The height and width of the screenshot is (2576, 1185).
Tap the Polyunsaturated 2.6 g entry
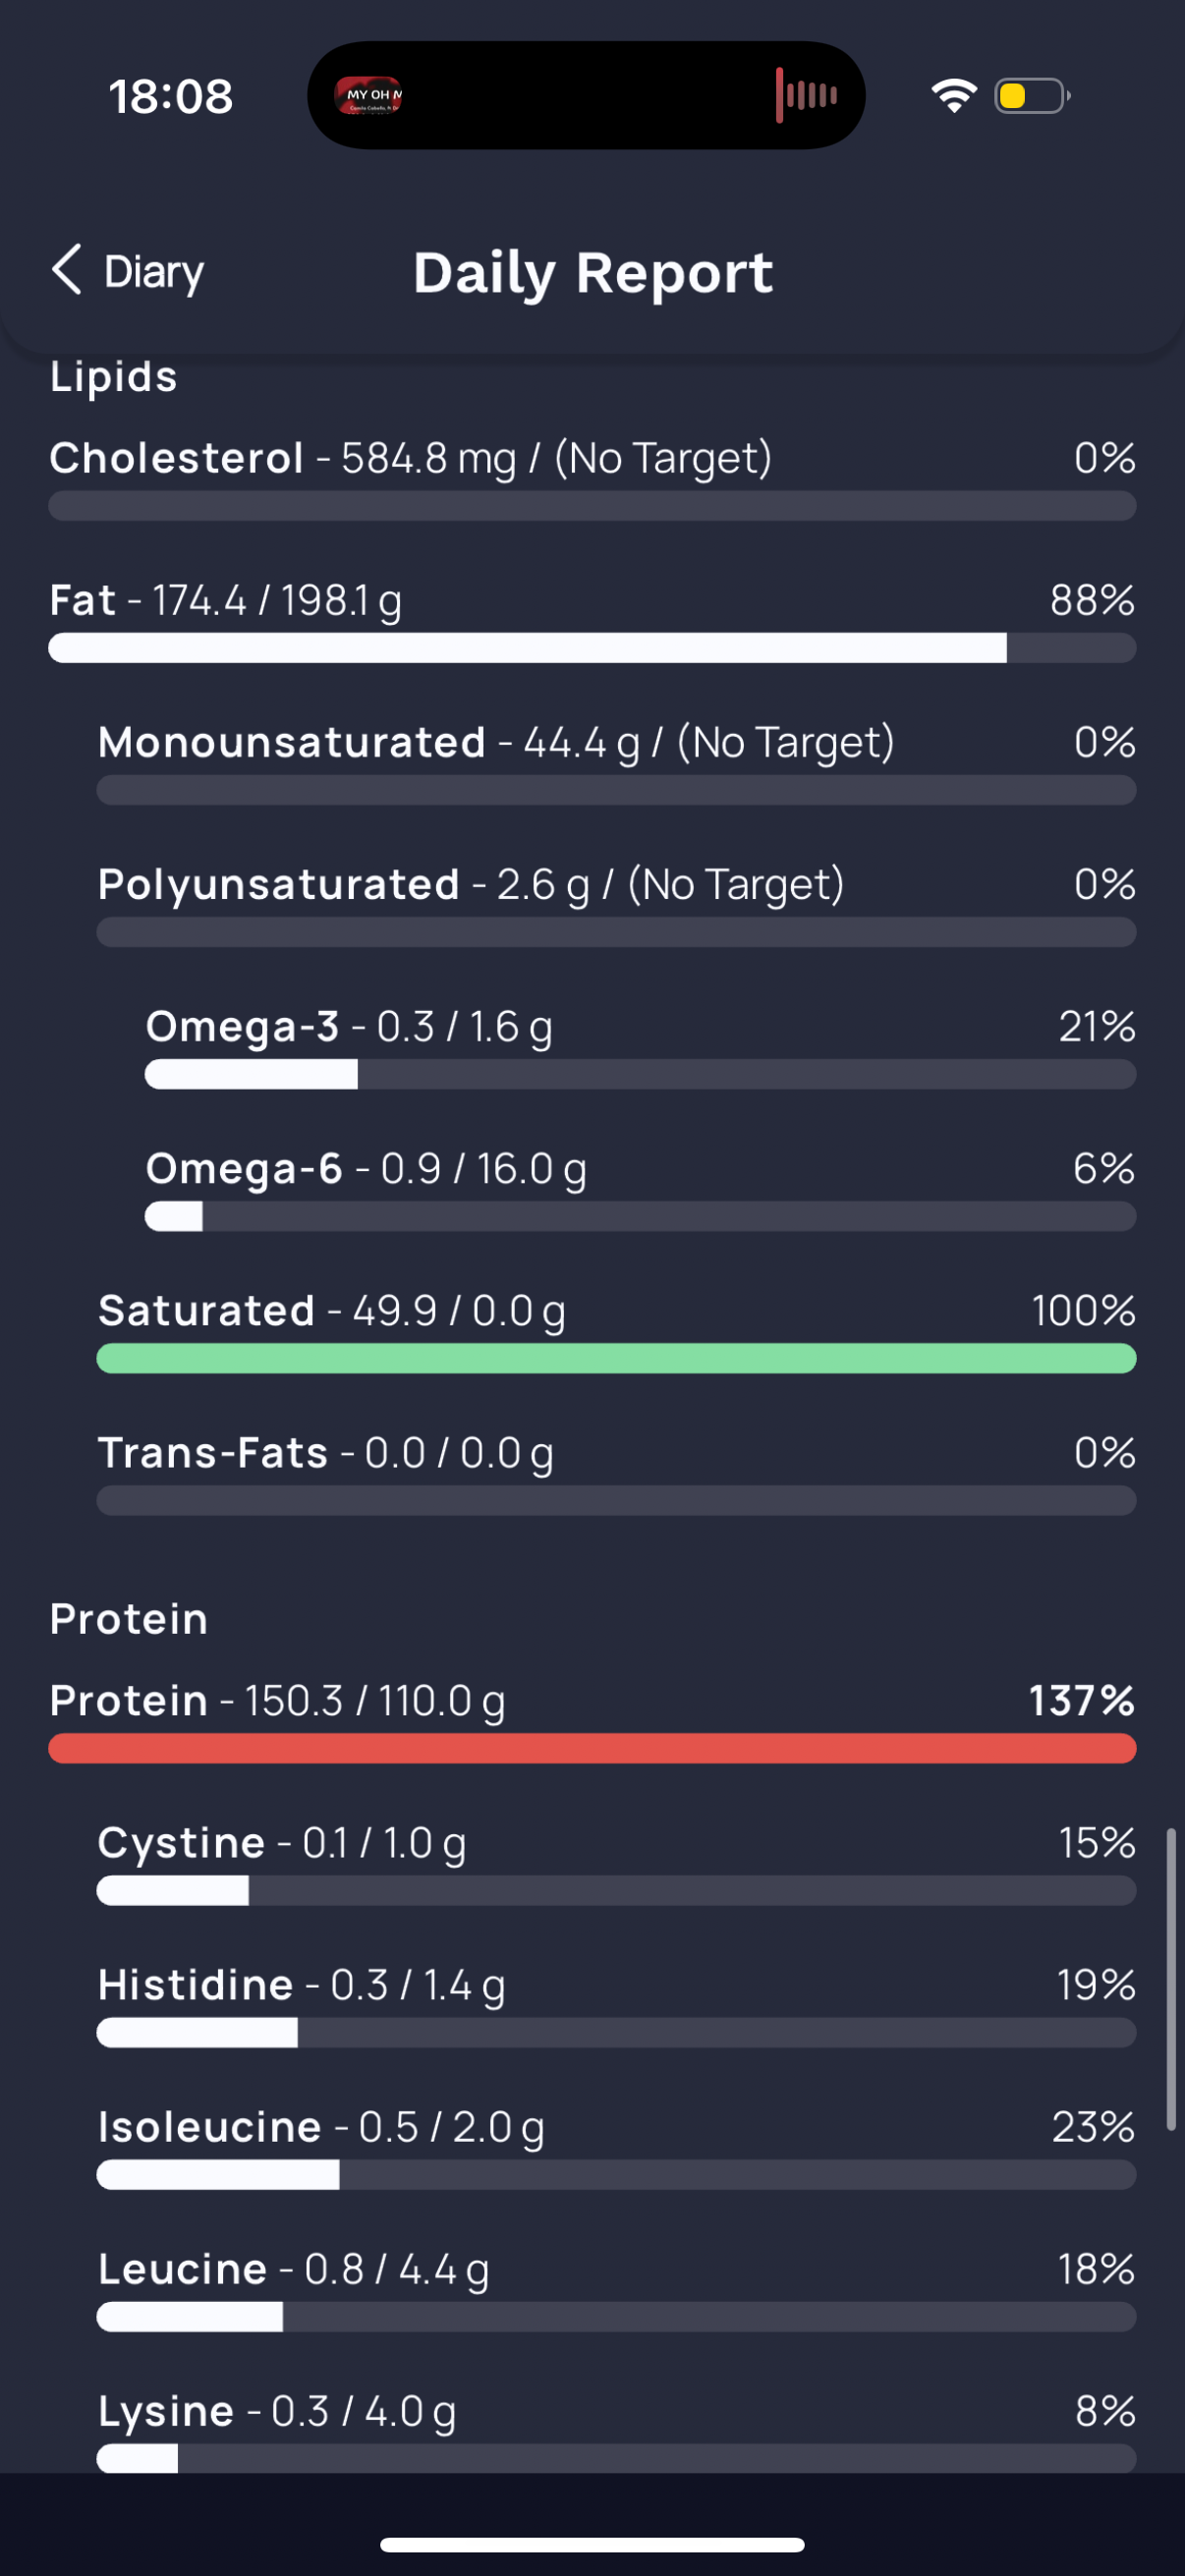(x=616, y=903)
